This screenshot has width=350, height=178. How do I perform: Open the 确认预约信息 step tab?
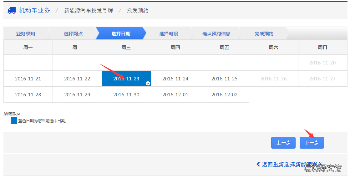tap(216, 34)
